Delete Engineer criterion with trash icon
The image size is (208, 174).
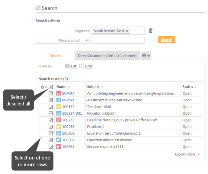[x=151, y=31]
